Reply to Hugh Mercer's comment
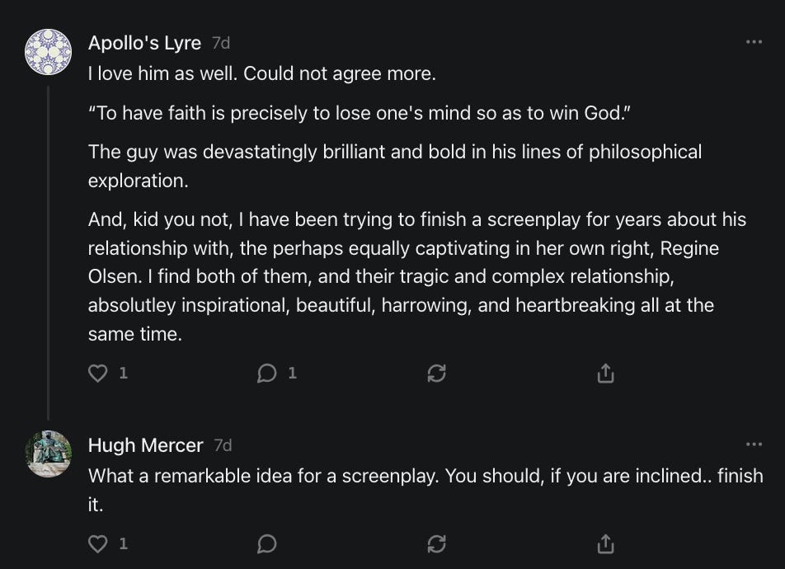785x569 pixels. click(266, 543)
